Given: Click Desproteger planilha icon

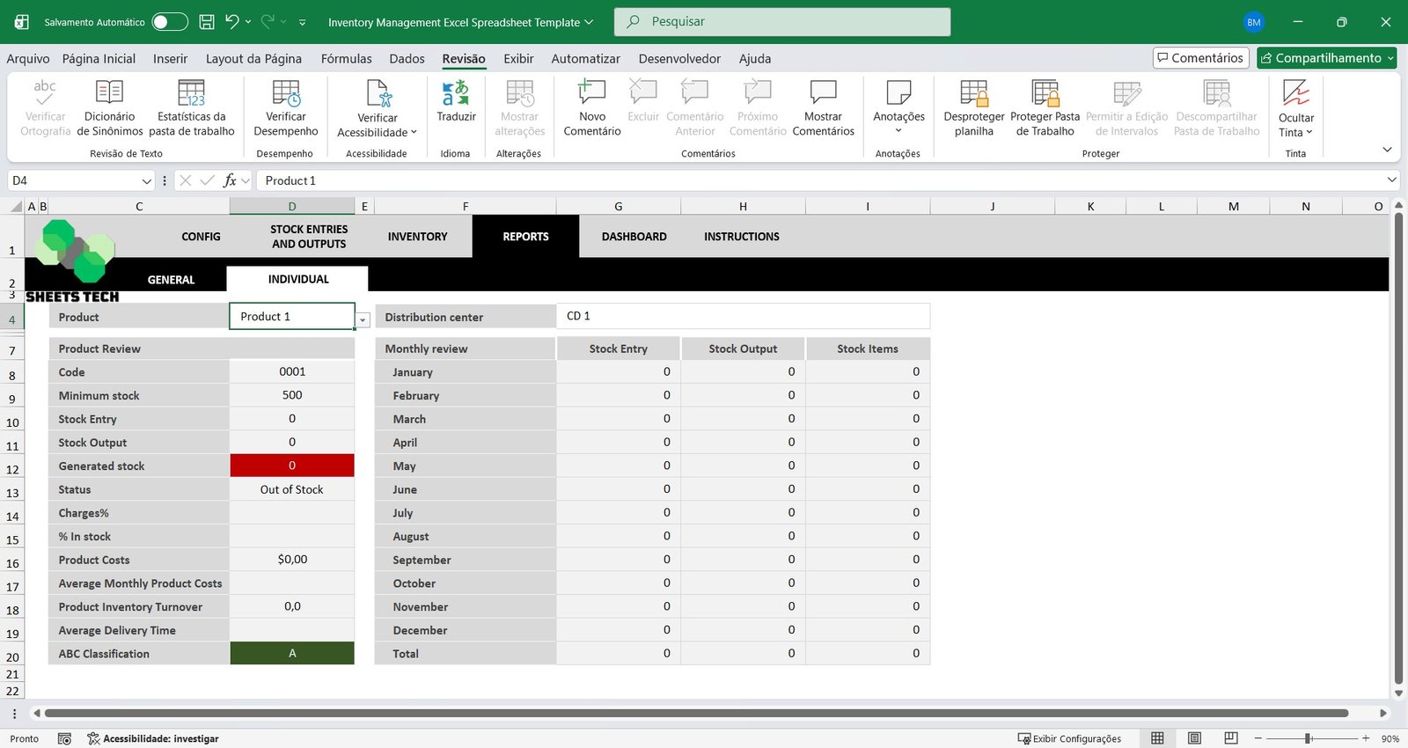Looking at the screenshot, I should coord(973,107).
